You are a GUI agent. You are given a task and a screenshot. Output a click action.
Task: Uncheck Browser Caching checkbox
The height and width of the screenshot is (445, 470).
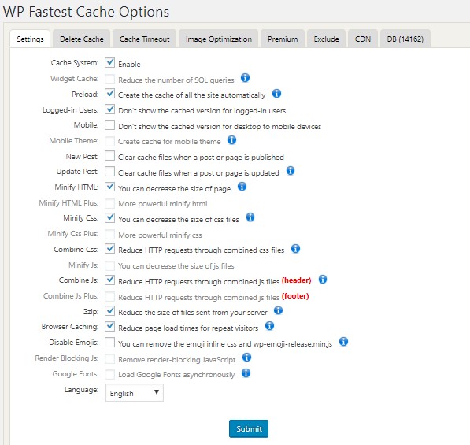[109, 326]
